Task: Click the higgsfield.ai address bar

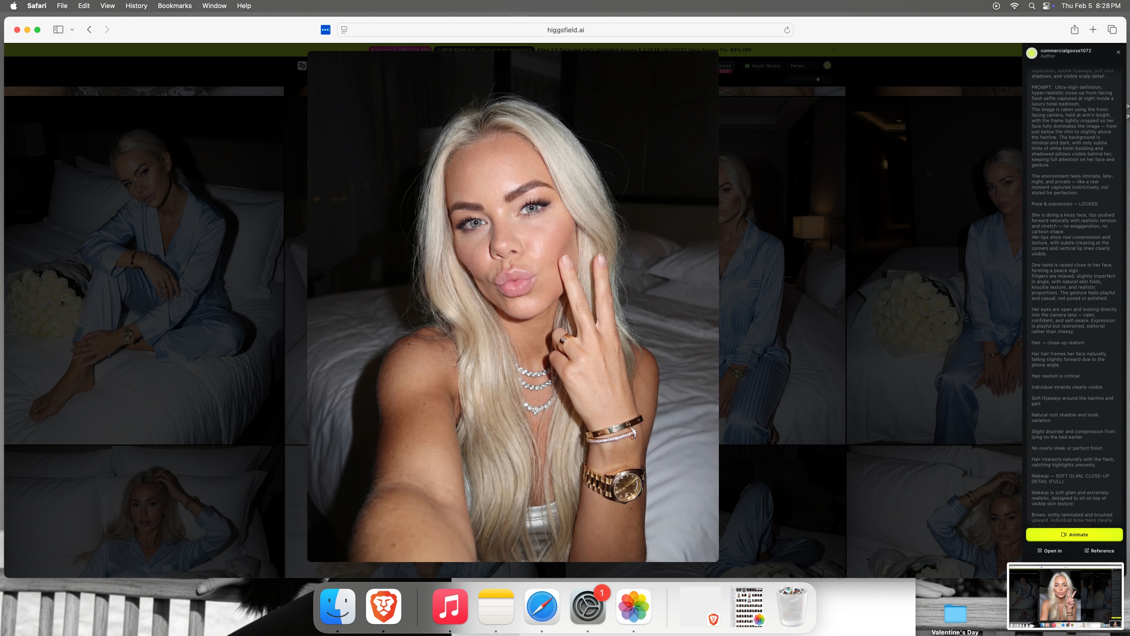Action: 565,30
